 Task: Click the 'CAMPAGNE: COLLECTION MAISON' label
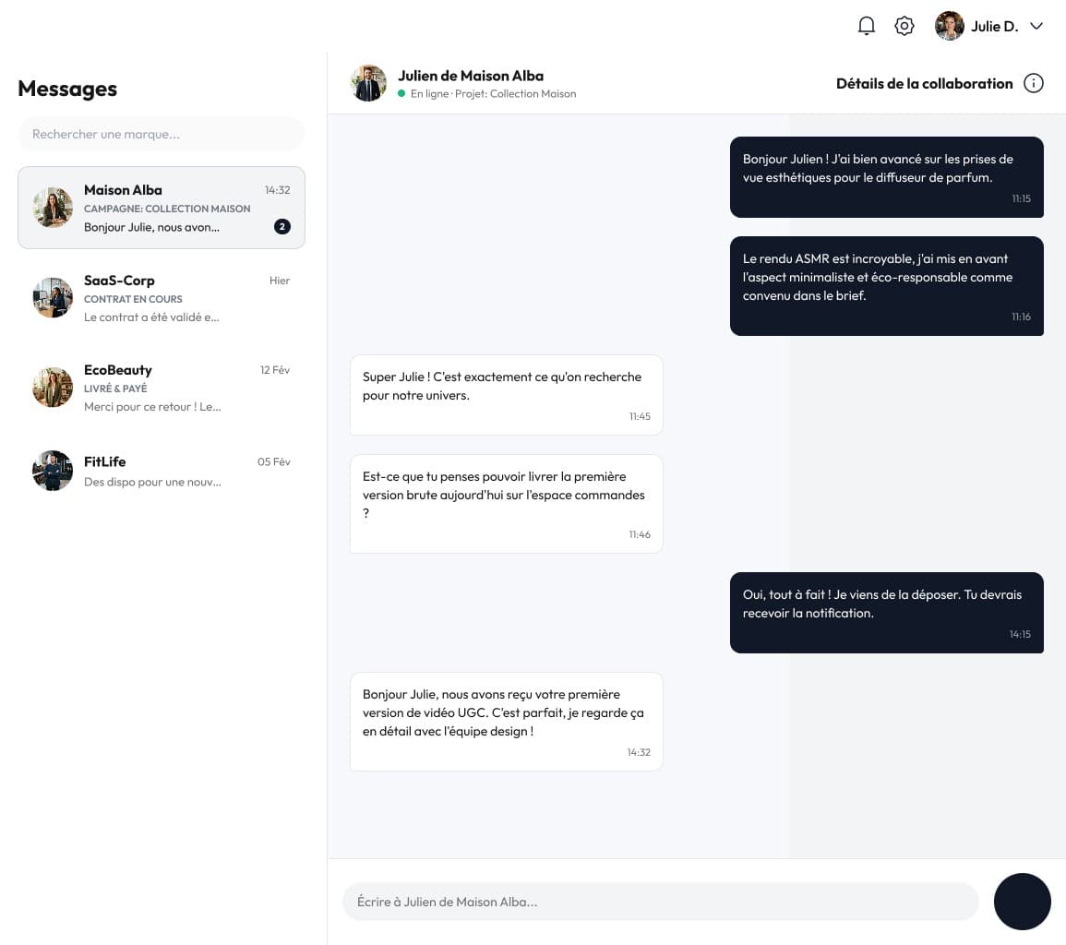166,209
